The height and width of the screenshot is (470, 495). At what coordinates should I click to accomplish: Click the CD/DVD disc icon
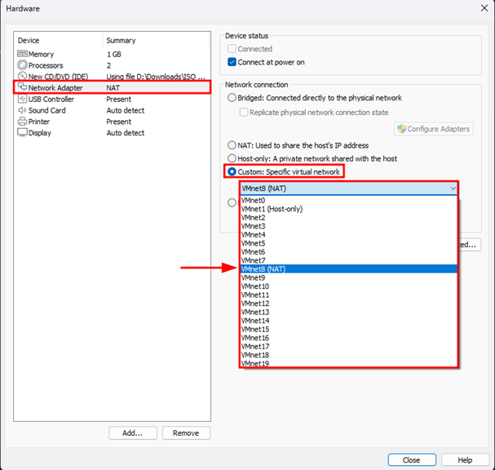[x=22, y=76]
